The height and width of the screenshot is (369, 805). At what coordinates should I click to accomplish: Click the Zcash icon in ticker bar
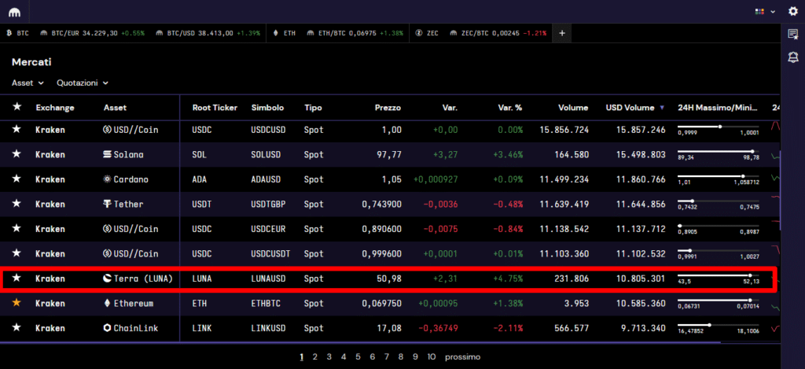pos(419,33)
